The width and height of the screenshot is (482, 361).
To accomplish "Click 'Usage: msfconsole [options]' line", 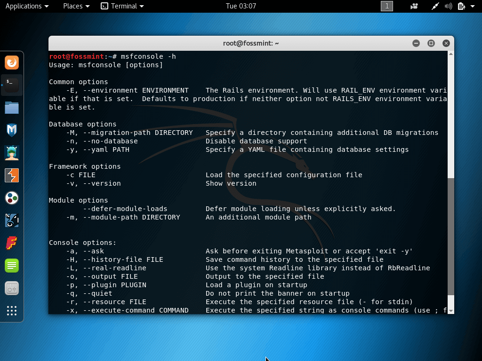I will pos(106,65).
